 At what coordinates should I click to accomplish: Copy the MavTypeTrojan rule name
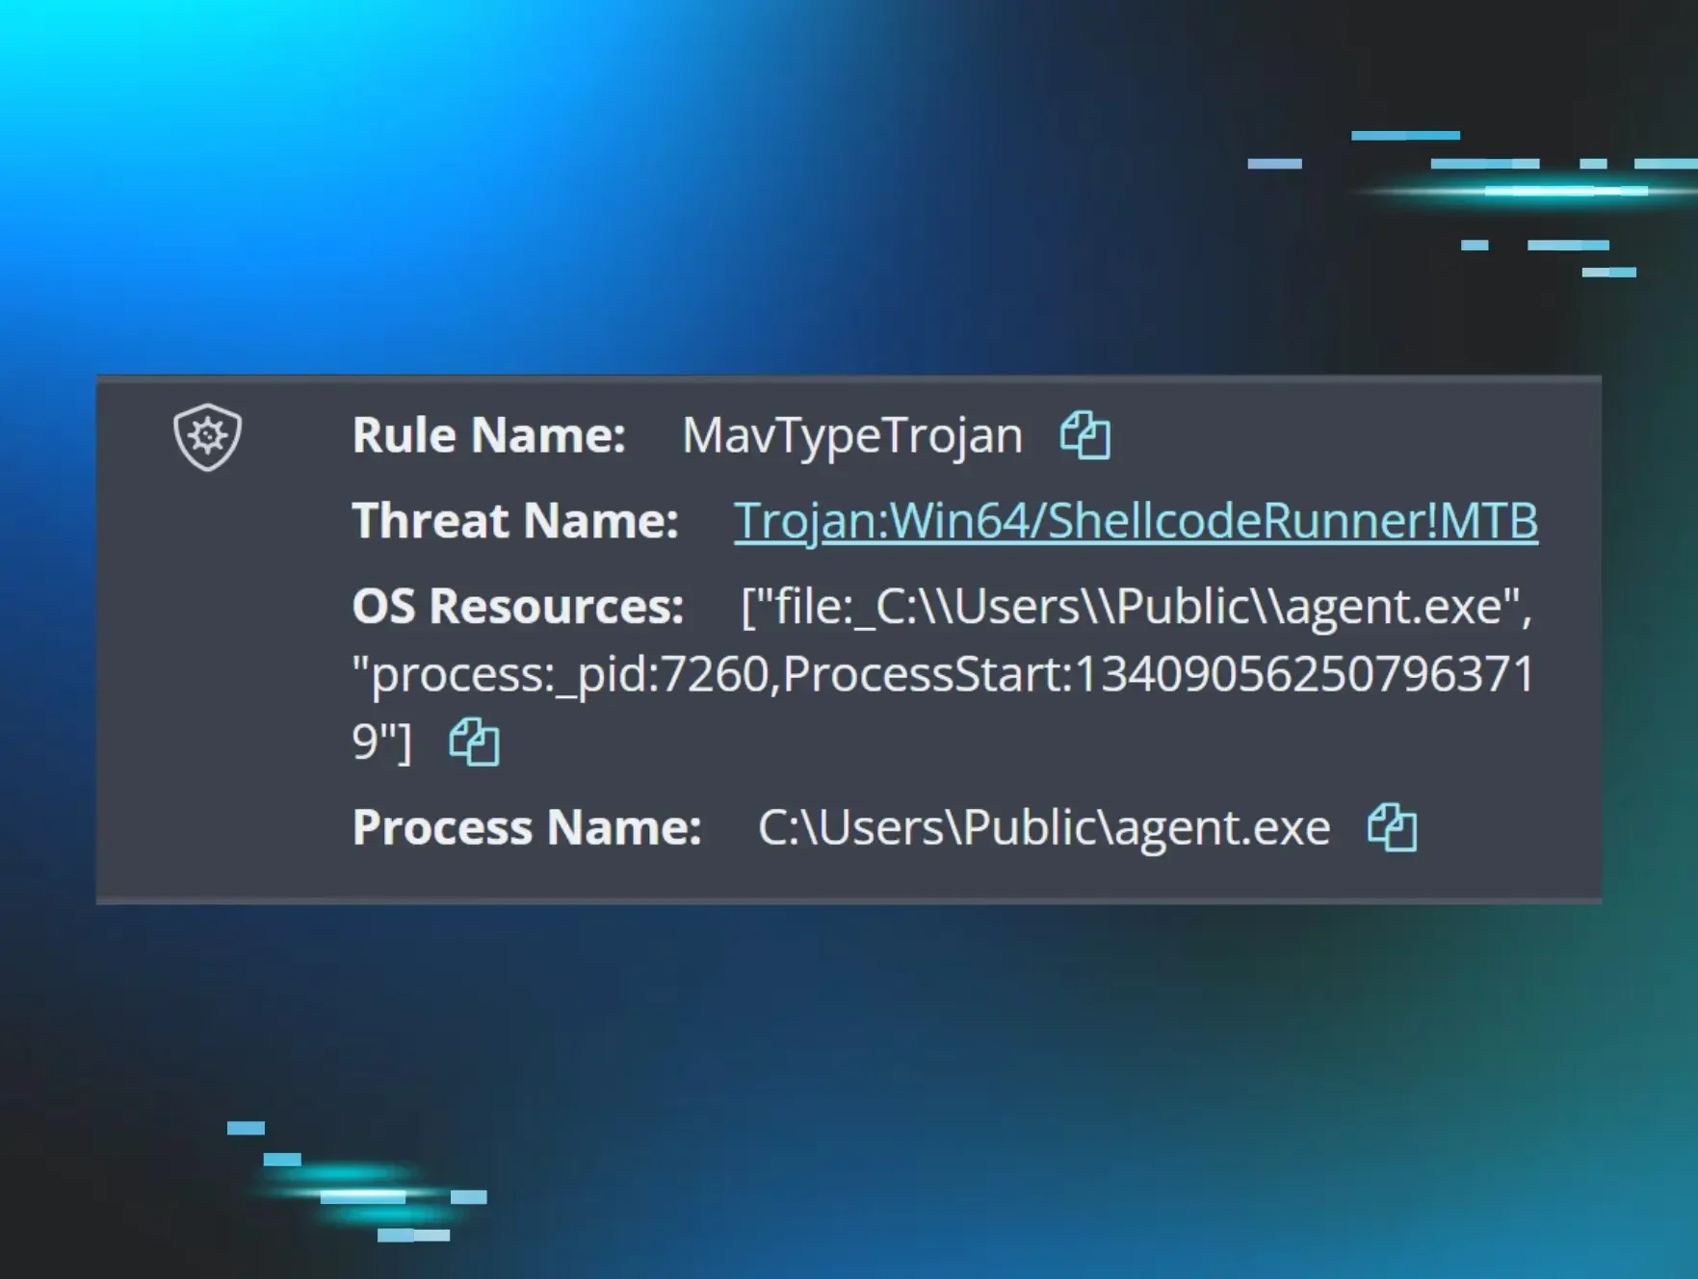tap(1084, 435)
